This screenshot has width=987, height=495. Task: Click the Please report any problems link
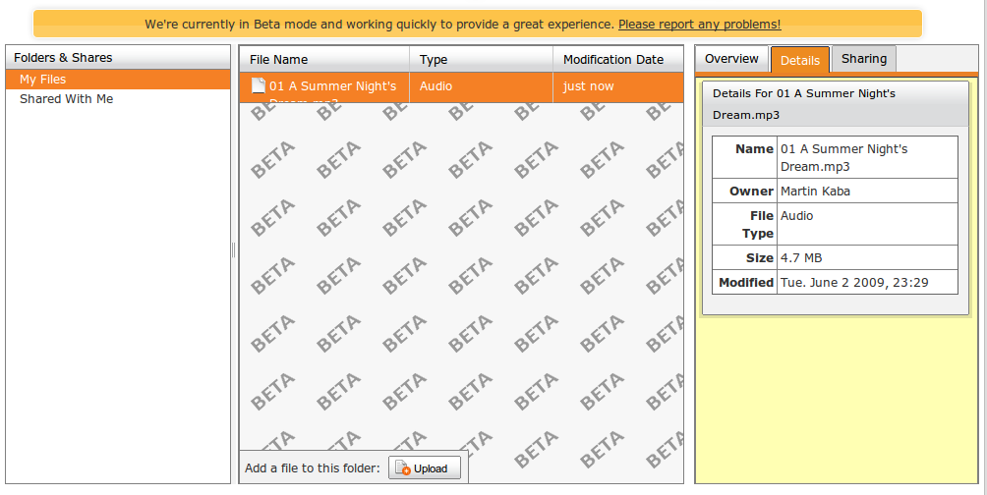click(699, 24)
